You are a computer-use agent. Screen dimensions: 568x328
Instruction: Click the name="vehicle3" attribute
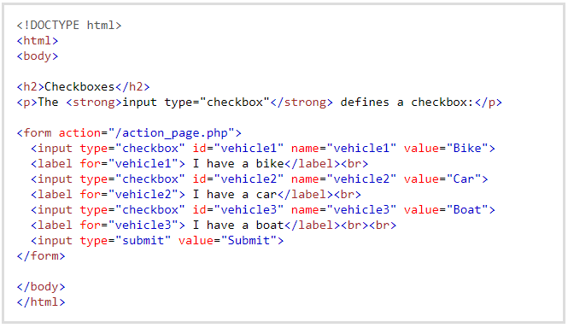343,210
